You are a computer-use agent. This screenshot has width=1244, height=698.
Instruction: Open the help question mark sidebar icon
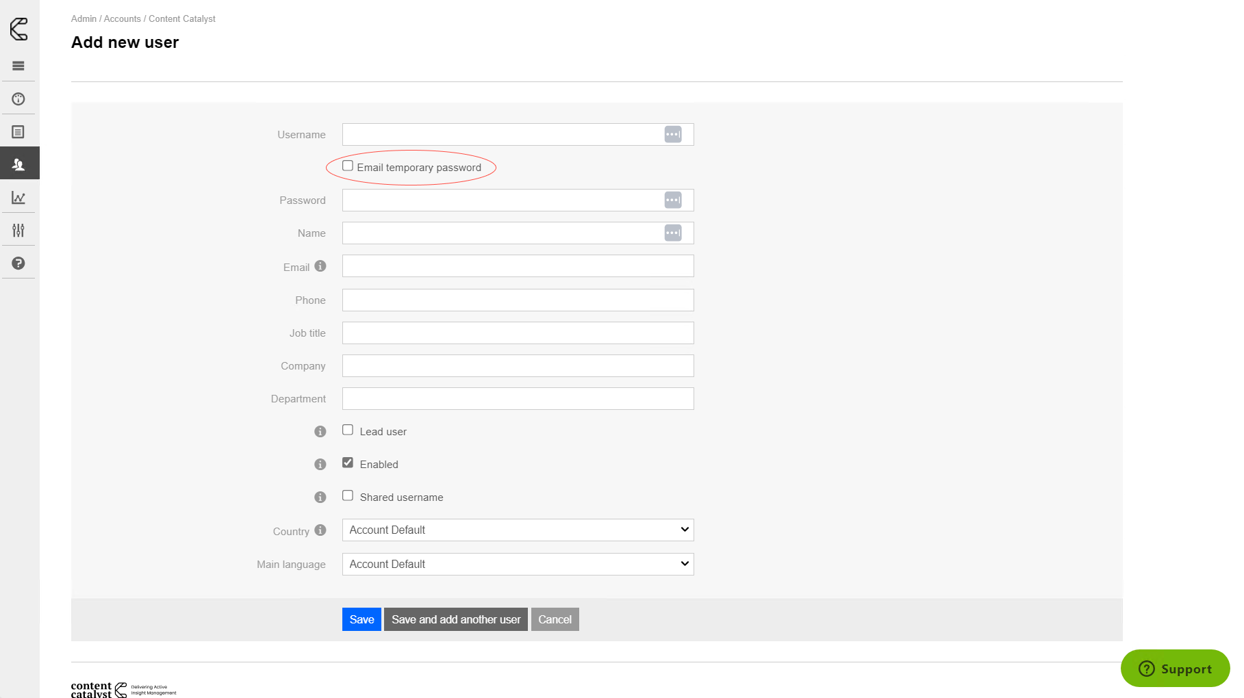coord(18,263)
